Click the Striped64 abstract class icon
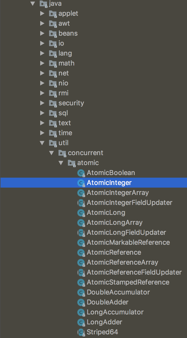The width and height of the screenshot is (187, 338). coord(81,332)
